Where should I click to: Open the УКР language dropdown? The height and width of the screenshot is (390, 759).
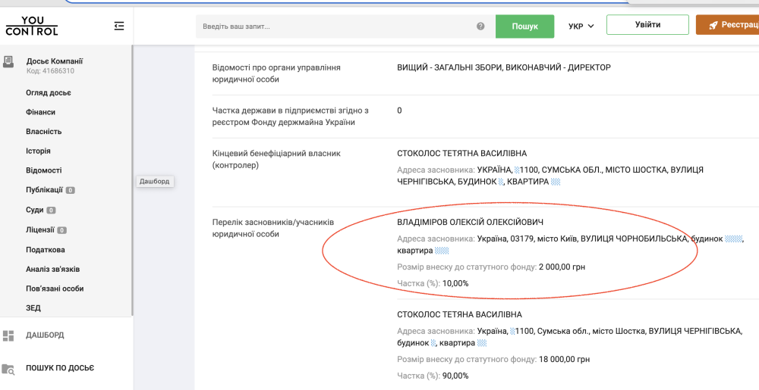(x=581, y=27)
